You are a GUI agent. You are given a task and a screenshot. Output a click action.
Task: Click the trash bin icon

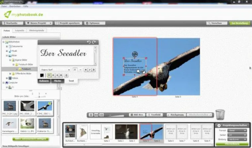pos(220,115)
